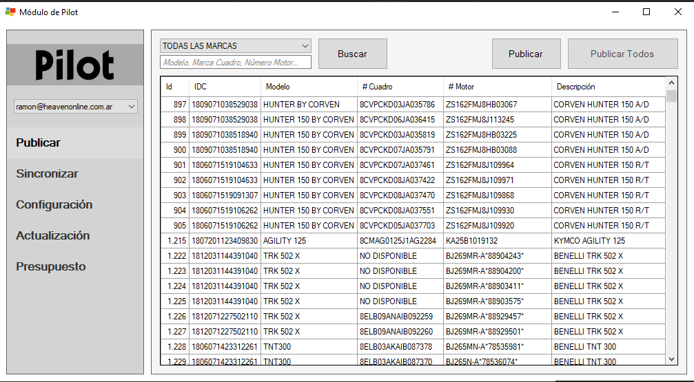Screen dimensions: 694x382
Task: Open the Sincronizar section
Action: 47,173
